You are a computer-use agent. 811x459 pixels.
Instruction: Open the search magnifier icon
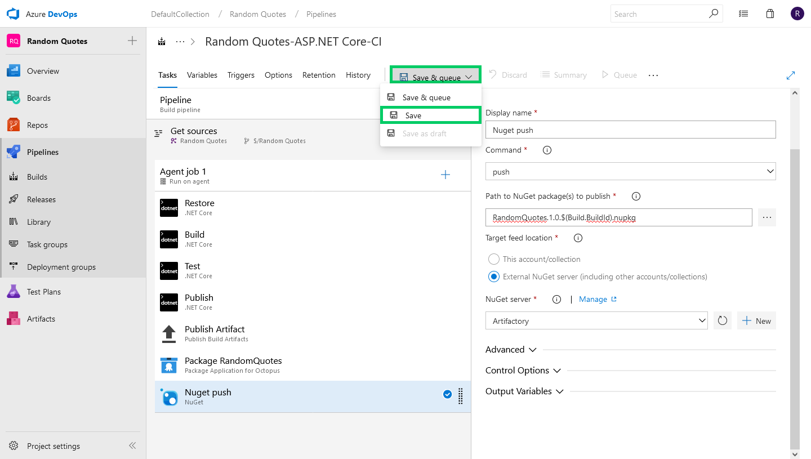[714, 14]
